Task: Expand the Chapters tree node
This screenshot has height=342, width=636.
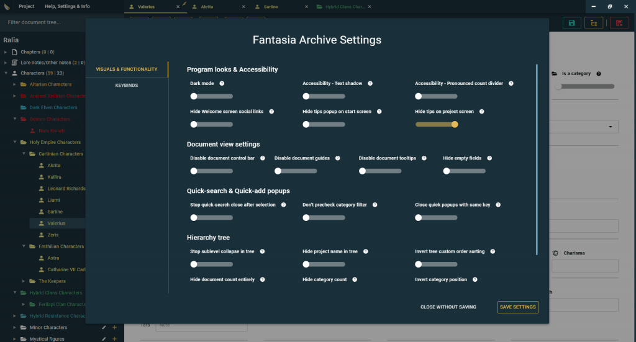Action: 6,52
